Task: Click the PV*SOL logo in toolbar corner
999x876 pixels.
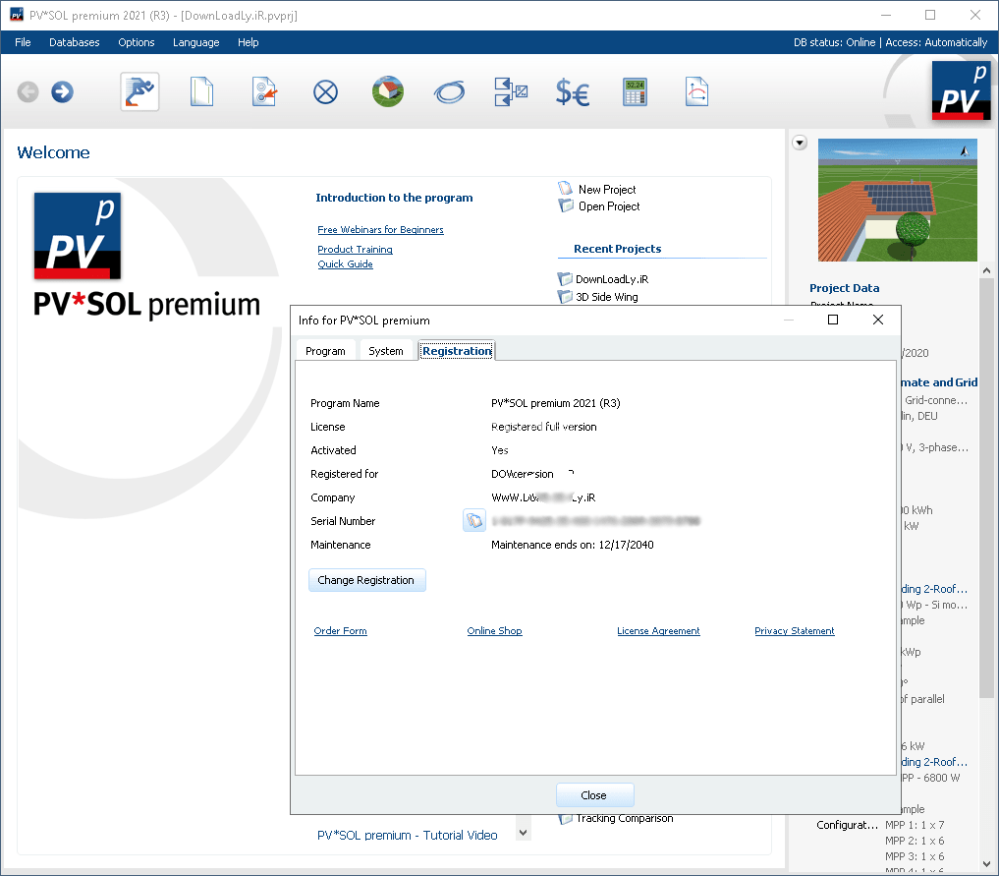Action: [961, 90]
